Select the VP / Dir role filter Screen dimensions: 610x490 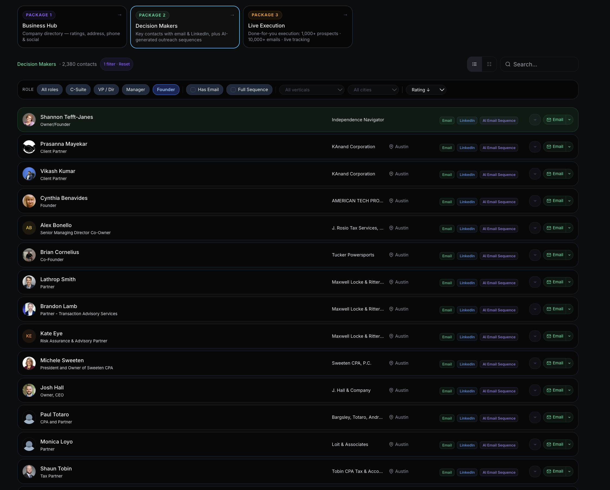[106, 90]
